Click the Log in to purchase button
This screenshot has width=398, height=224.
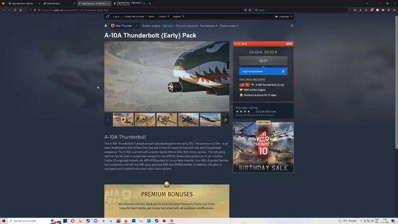coord(263,72)
